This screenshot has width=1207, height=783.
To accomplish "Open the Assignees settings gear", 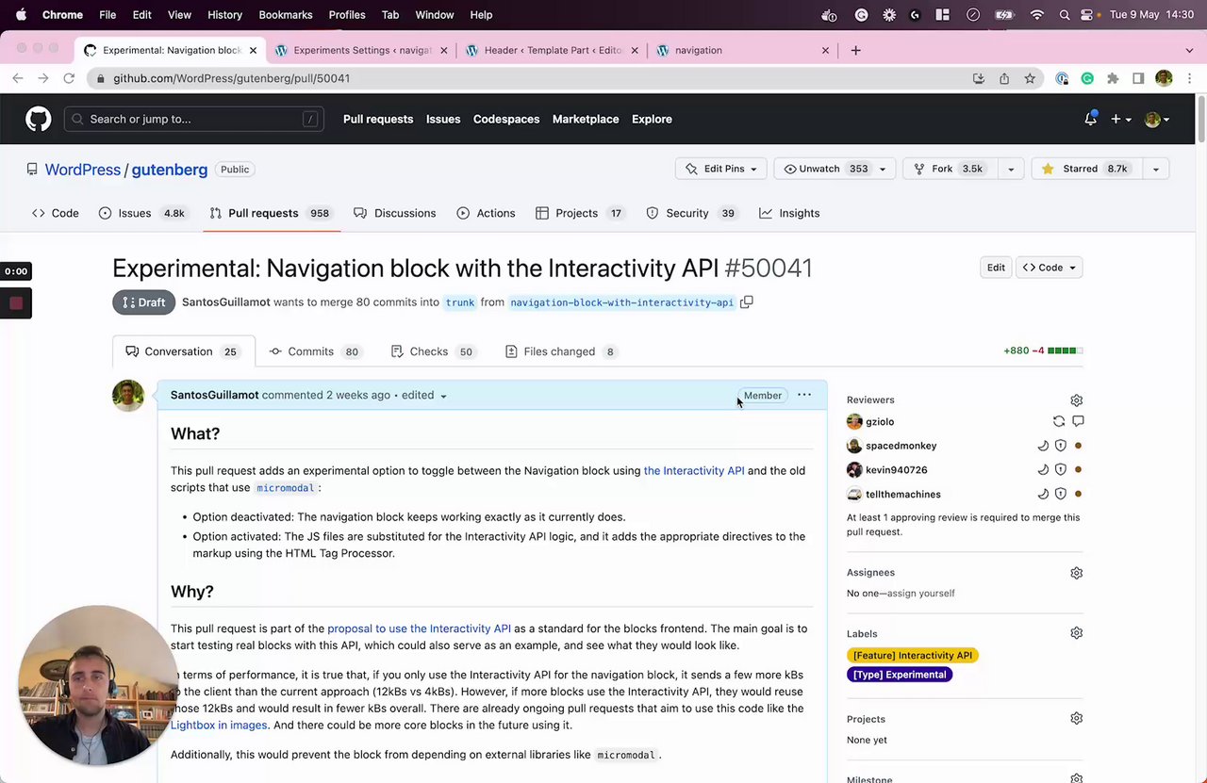I will [1076, 573].
